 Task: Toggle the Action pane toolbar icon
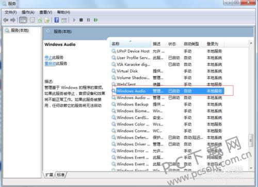tap(64, 20)
